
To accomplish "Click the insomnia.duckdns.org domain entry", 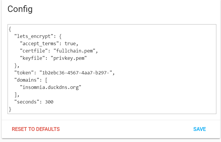I will pos(51,87).
